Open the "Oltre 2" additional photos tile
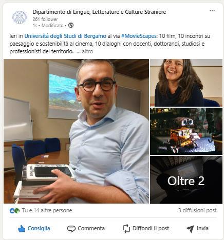Image resolution: width=224 pixels, height=240 pixels. click(x=186, y=180)
